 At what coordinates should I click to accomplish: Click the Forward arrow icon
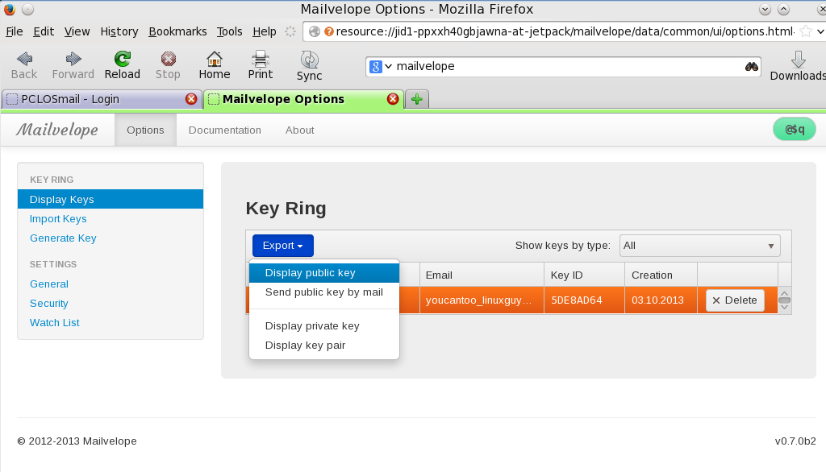(x=73, y=59)
